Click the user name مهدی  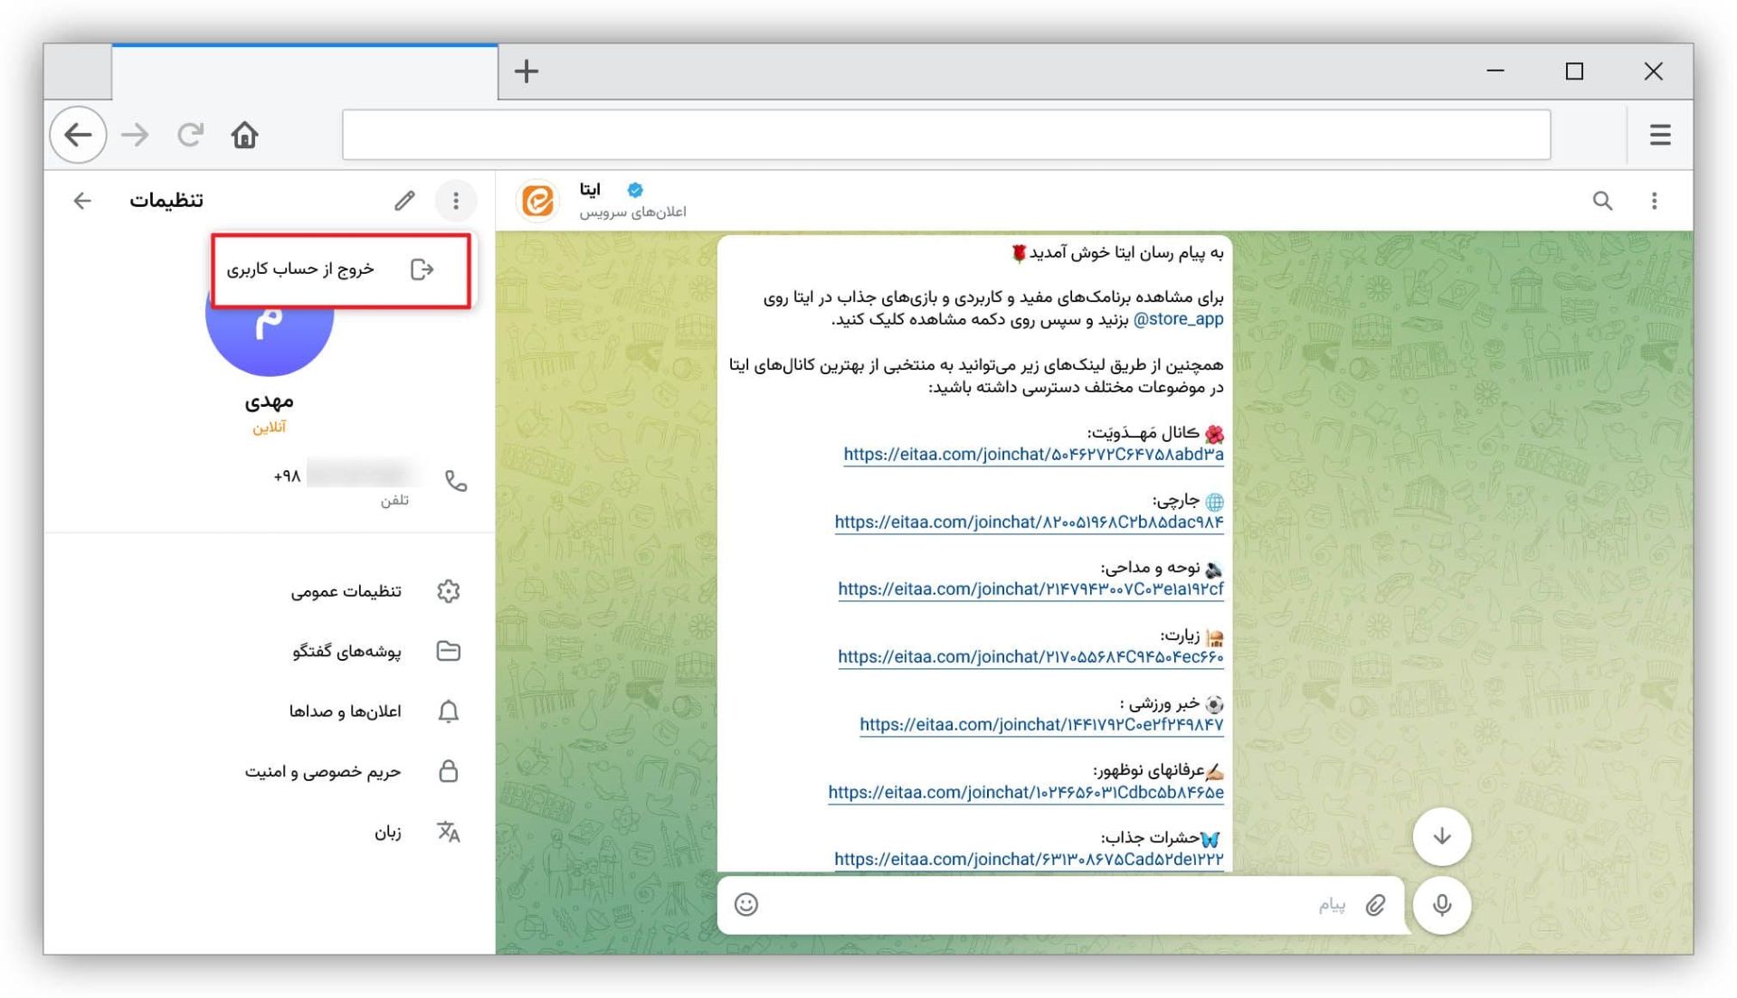[x=269, y=400]
